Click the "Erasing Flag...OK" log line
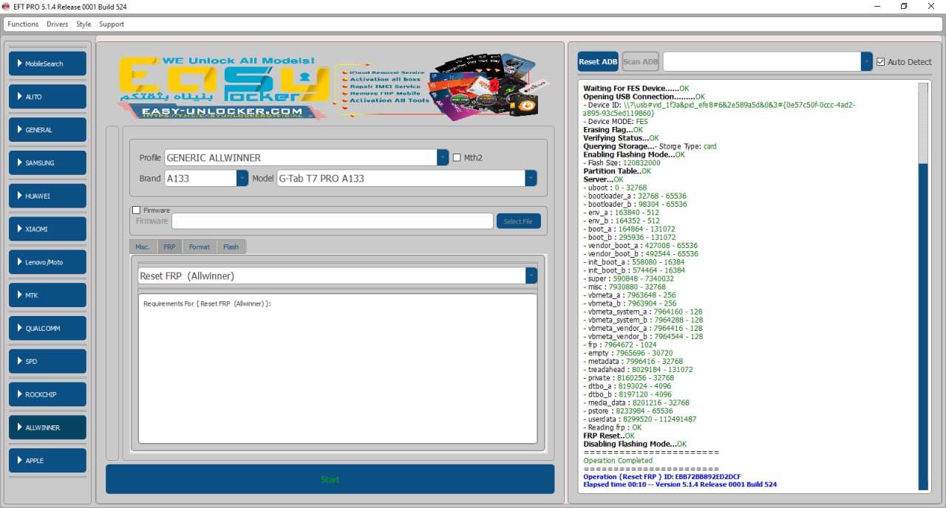The image size is (946, 508). [x=613, y=130]
